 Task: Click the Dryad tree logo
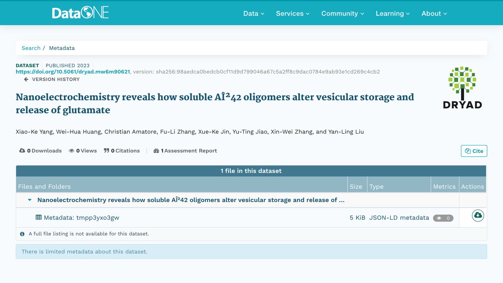pos(462,87)
